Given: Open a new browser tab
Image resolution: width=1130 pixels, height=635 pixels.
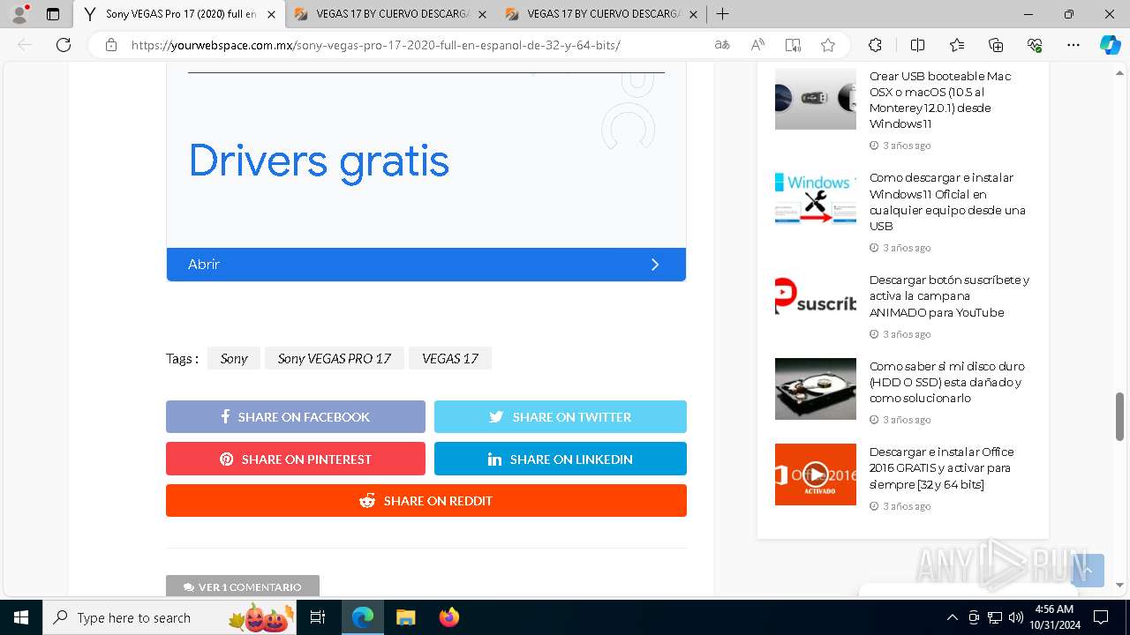Looking at the screenshot, I should pos(722,14).
